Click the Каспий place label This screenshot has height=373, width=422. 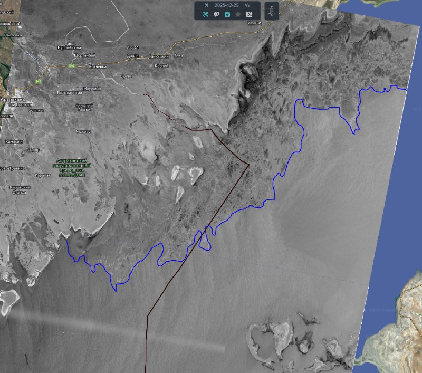pos(161,66)
